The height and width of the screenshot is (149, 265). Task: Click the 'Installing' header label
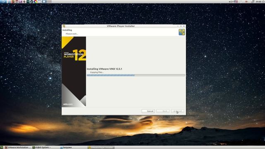click(x=67, y=30)
